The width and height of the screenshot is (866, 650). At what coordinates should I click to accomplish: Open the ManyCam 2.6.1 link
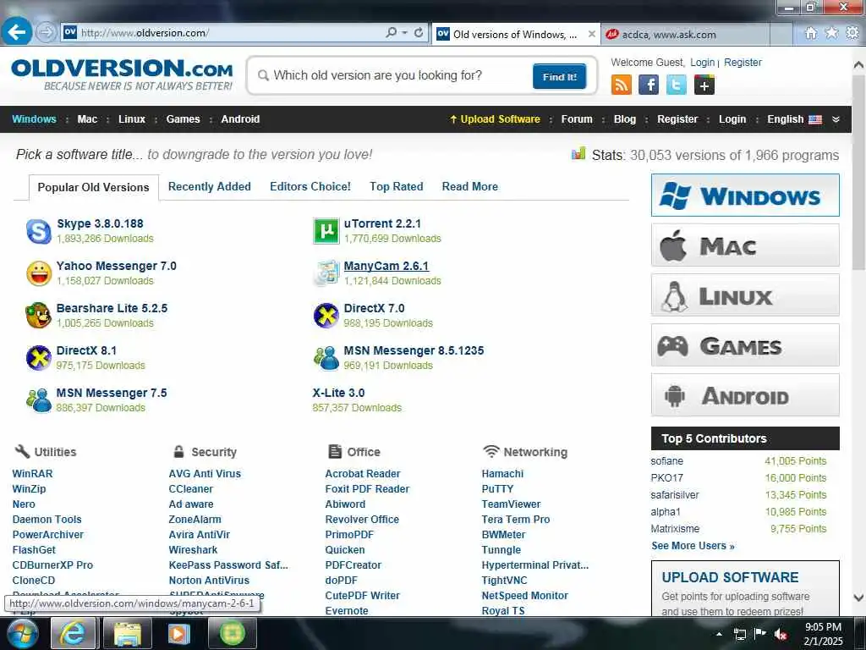386,266
